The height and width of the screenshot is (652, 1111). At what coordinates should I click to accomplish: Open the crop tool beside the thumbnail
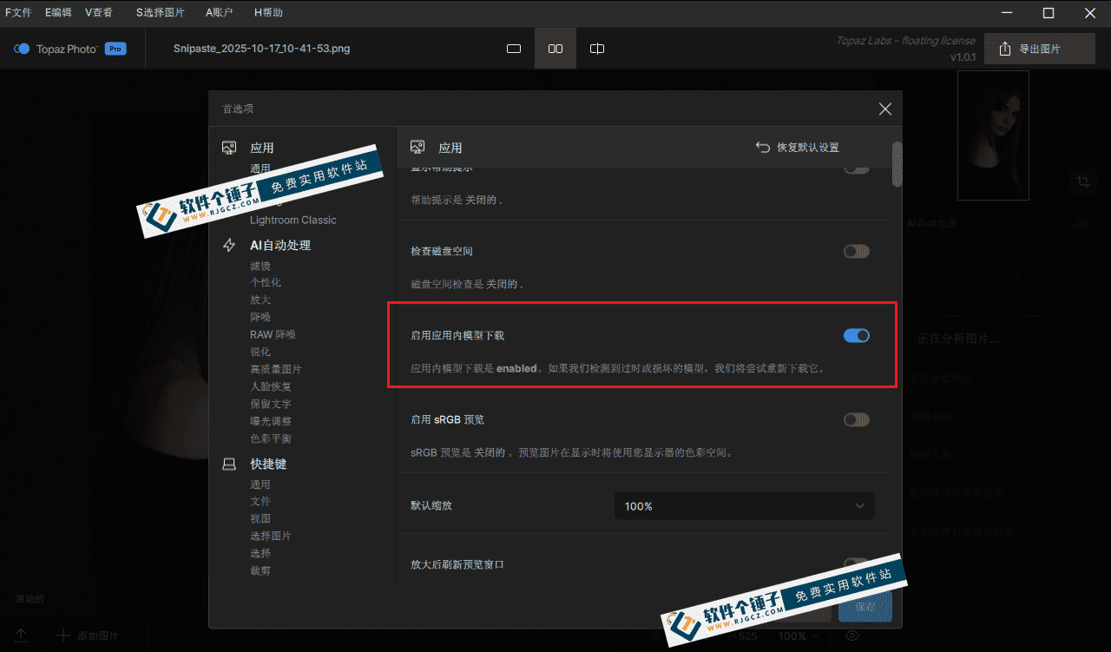click(x=1082, y=181)
